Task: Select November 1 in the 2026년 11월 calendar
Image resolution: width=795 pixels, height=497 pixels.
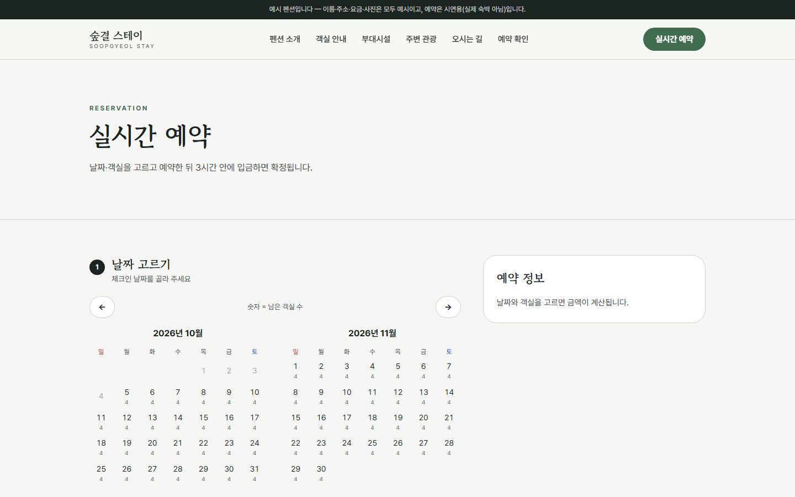Action: [x=295, y=370]
